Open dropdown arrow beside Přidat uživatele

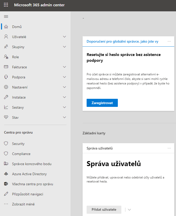pos(129,210)
